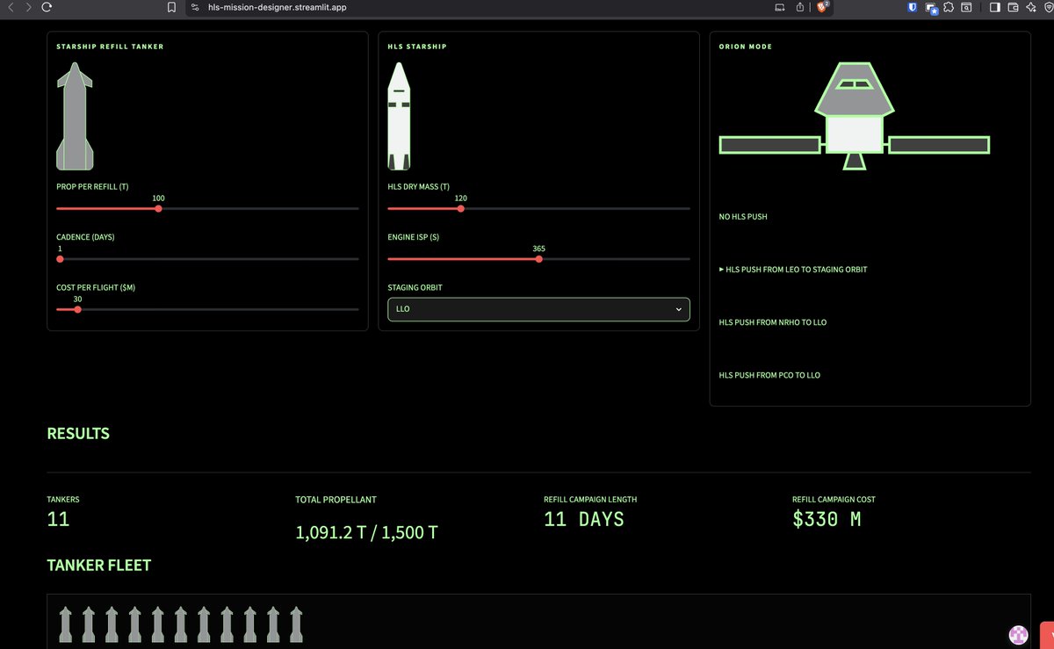1054x649 pixels.
Task: Select HLS Push from NRHO to LLO
Action: click(773, 322)
